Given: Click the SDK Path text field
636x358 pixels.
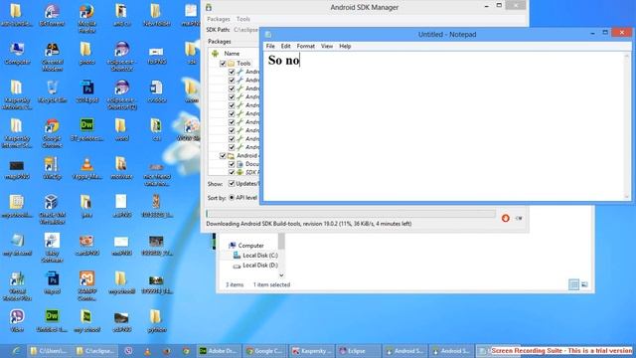Looking at the screenshot, I should click(245, 30).
